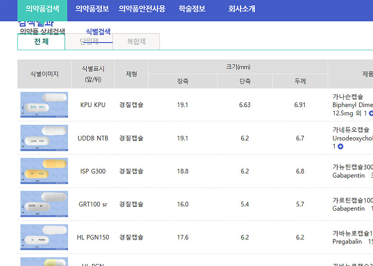Click long axis value 16.0
The width and height of the screenshot is (373, 266).
[183, 204]
